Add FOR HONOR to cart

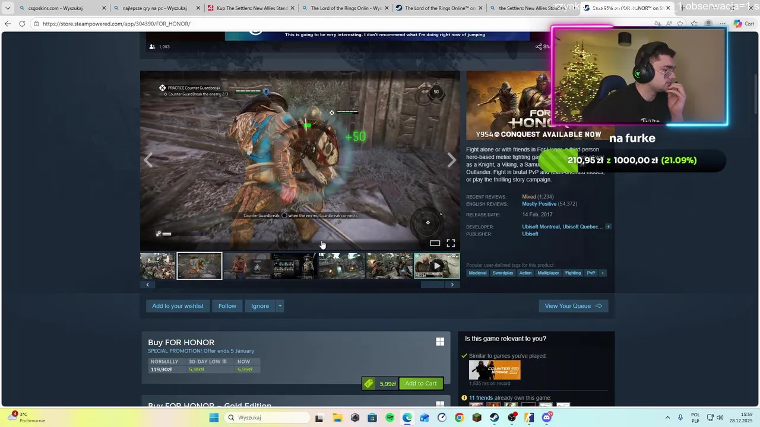[421, 383]
